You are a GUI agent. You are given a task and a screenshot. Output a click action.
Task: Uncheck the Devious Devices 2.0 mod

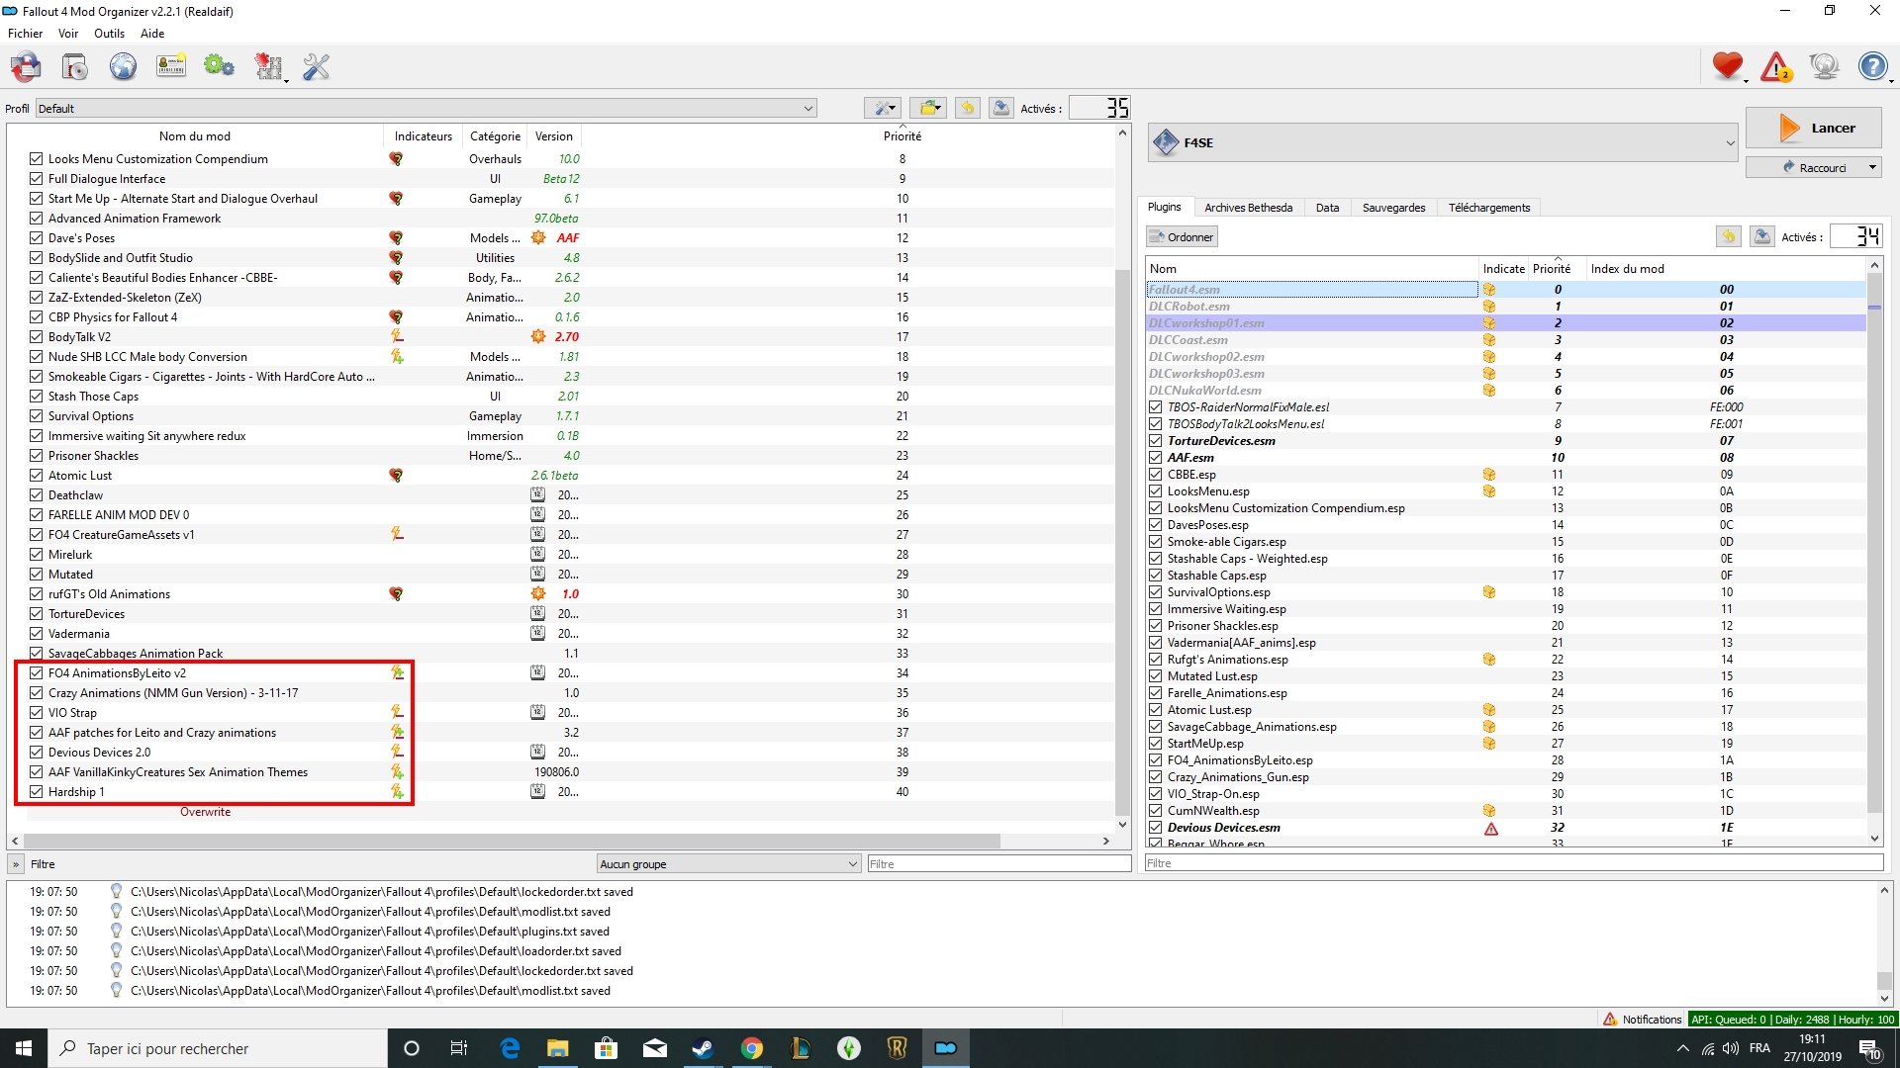click(37, 752)
